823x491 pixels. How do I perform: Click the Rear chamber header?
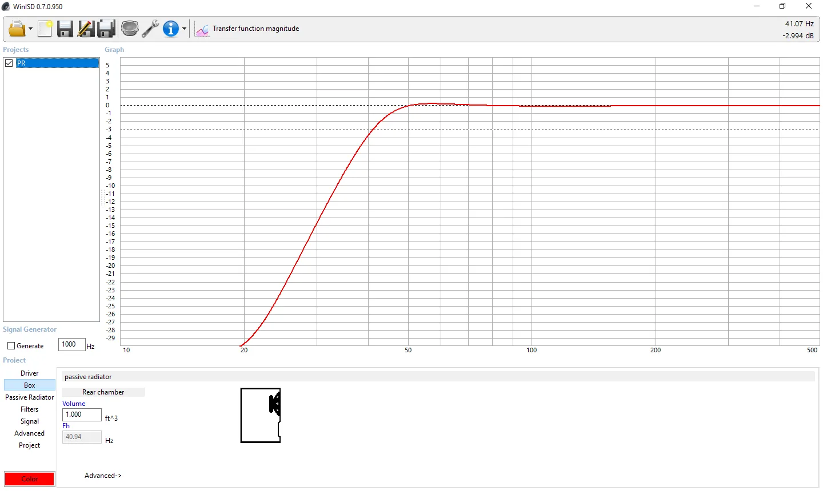click(x=103, y=392)
